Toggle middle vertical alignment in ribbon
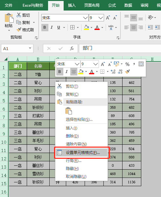Viewport: 161px width, 197px height. pyautogui.click(x=134, y=18)
